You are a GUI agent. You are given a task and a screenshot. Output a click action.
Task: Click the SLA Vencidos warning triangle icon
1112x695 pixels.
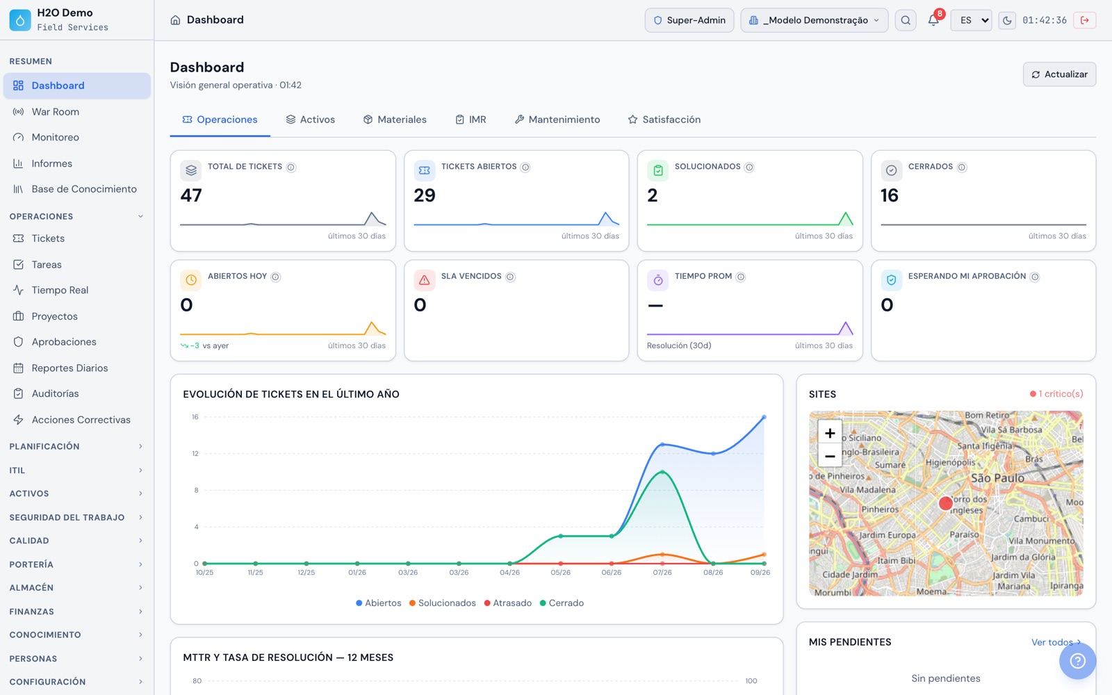(425, 280)
